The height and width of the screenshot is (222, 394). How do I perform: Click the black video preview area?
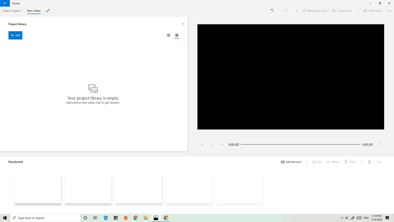tap(291, 77)
